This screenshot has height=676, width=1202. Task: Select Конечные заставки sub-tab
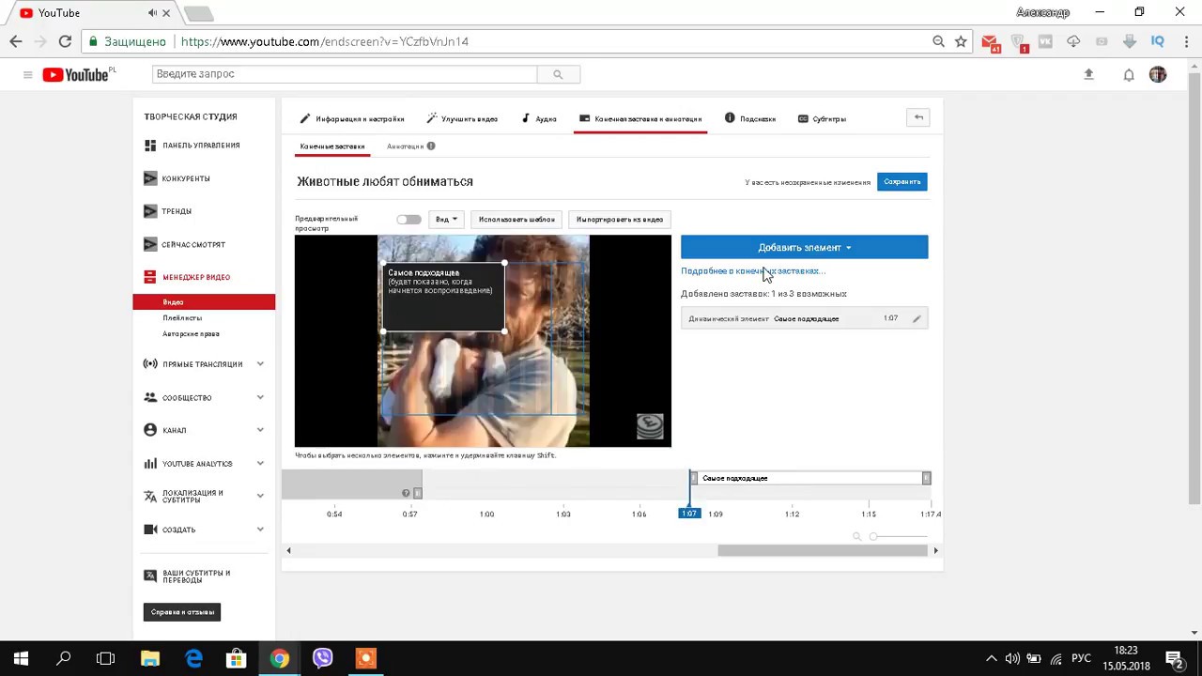332,146
